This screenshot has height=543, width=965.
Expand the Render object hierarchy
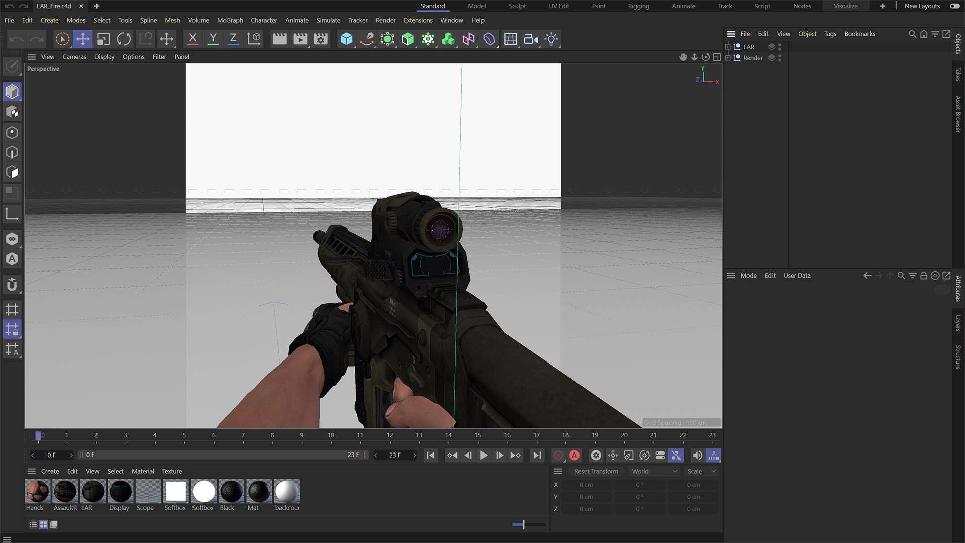(x=728, y=58)
